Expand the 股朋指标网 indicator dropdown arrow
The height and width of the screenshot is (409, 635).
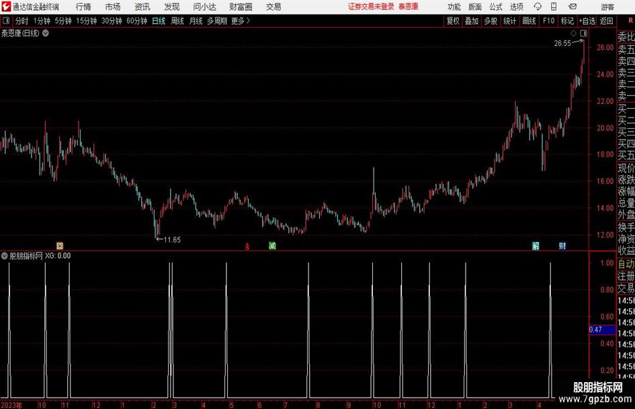(4, 256)
